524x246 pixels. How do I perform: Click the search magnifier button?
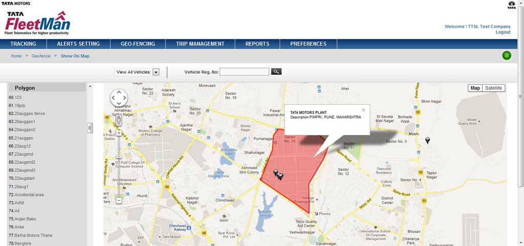(276, 72)
